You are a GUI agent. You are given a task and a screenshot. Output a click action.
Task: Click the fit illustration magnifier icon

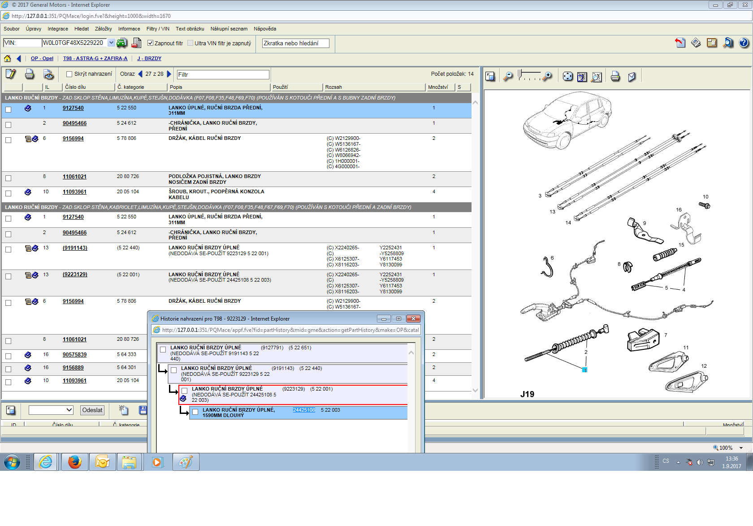[597, 77]
